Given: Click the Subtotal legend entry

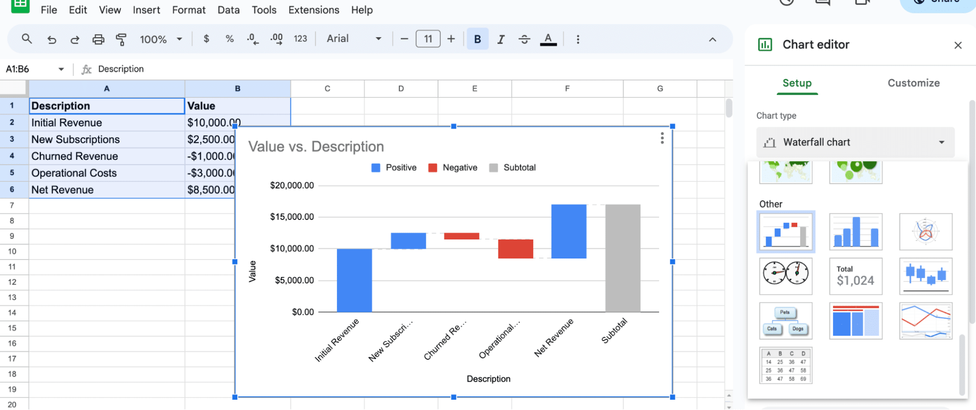Looking at the screenshot, I should (x=512, y=168).
